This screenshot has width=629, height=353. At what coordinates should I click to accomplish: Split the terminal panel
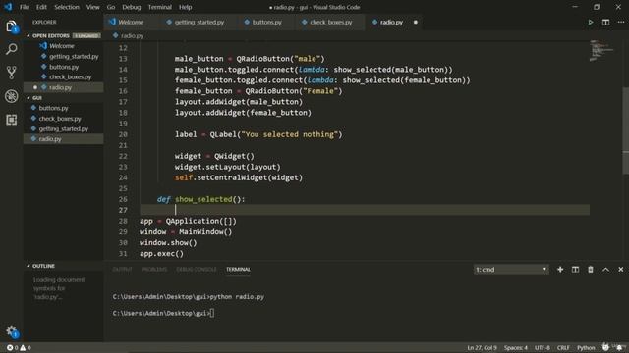click(x=575, y=270)
